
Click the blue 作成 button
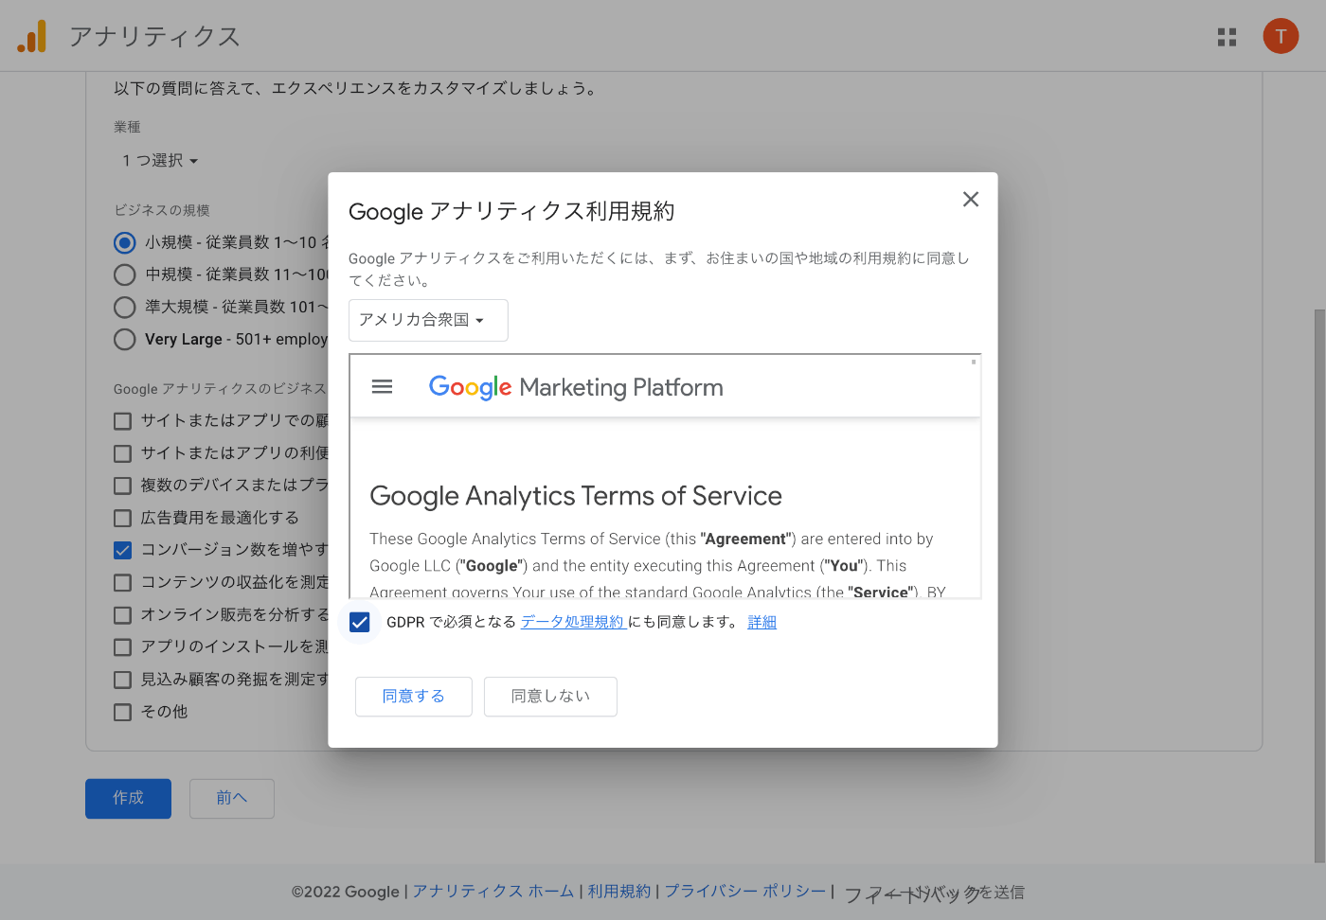(129, 799)
